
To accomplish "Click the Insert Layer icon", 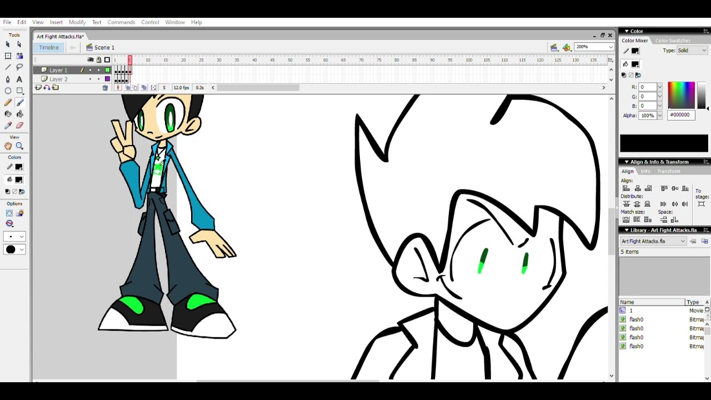I will [38, 88].
